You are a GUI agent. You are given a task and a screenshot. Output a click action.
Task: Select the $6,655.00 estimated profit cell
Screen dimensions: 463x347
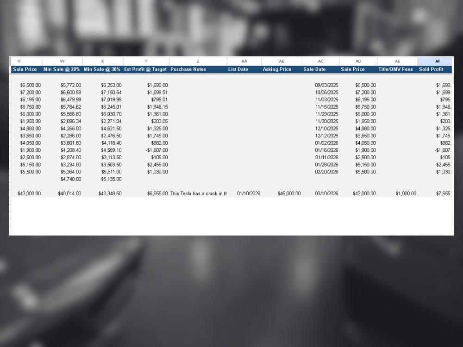[146, 193]
